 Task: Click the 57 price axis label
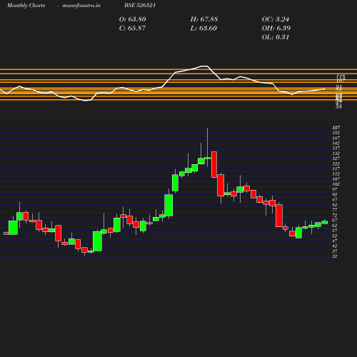pyautogui.click(x=335, y=231)
